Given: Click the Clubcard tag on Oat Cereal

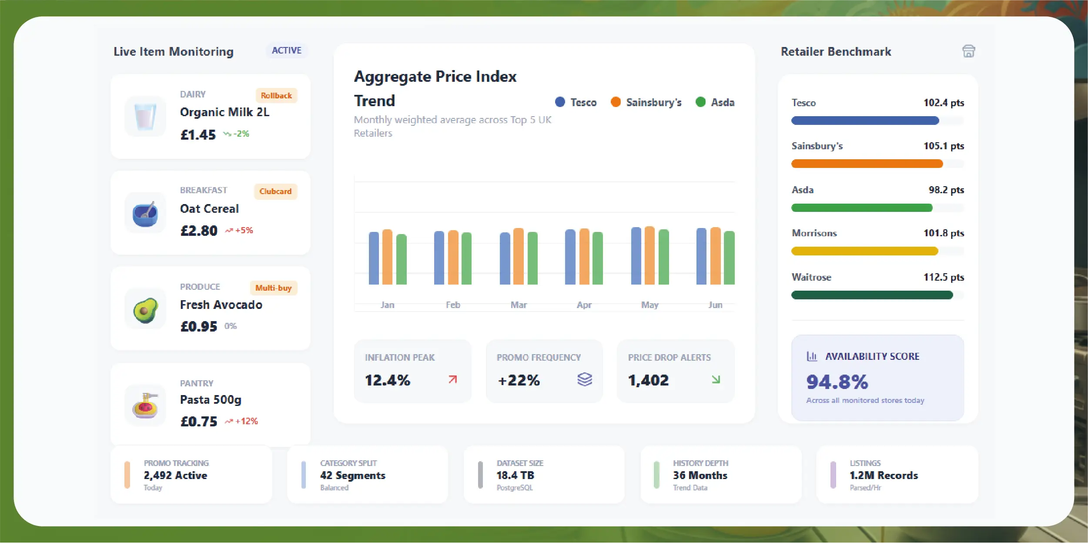Looking at the screenshot, I should (x=275, y=191).
